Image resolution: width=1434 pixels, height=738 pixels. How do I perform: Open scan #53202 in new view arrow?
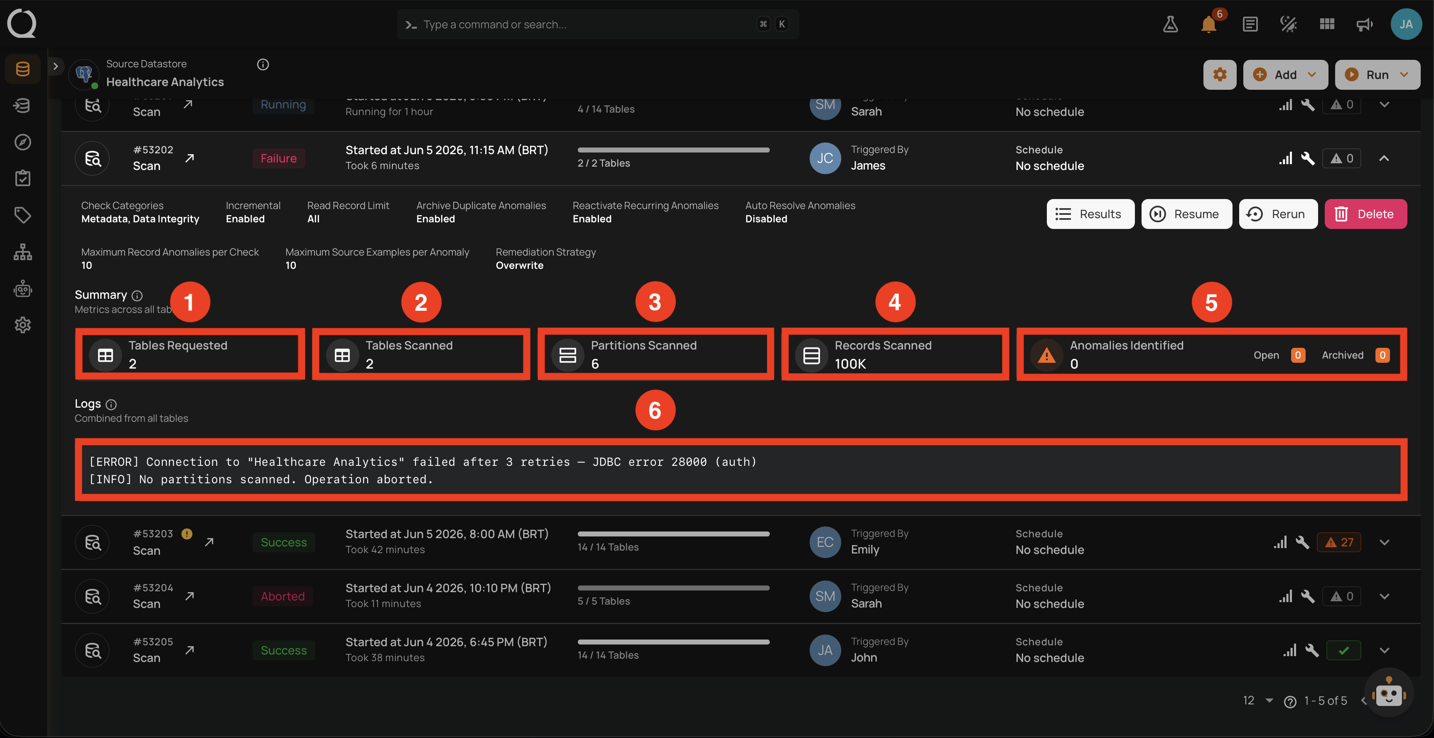click(x=190, y=158)
